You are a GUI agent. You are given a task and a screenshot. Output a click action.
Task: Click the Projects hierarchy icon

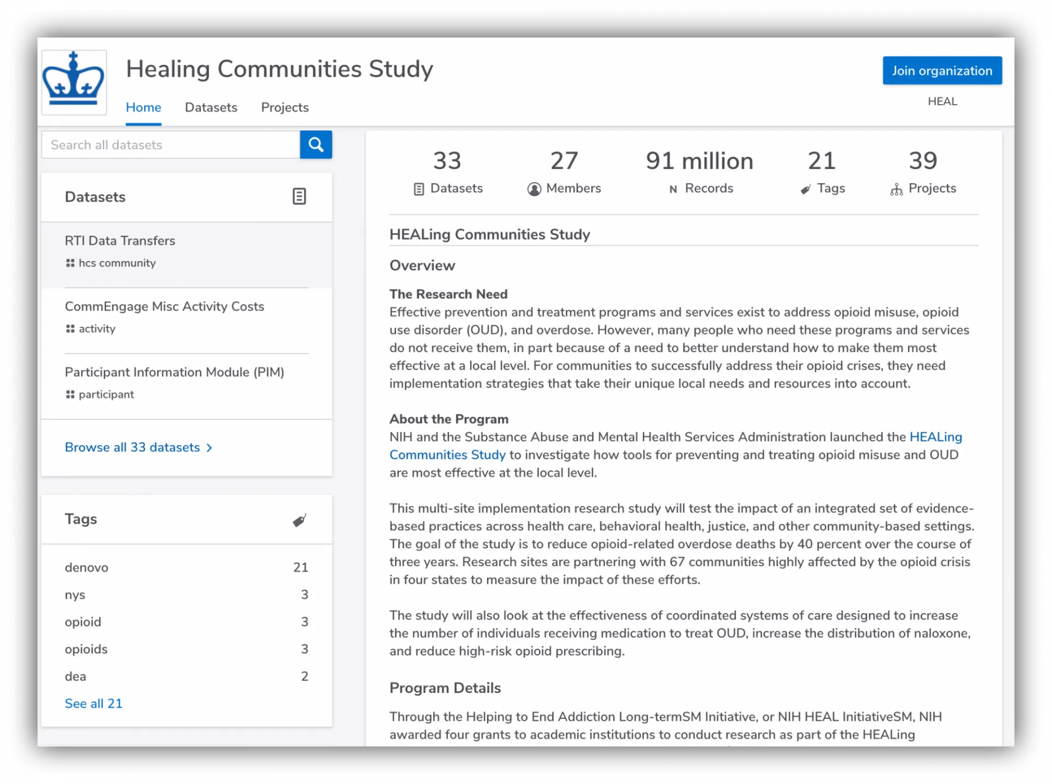point(896,190)
